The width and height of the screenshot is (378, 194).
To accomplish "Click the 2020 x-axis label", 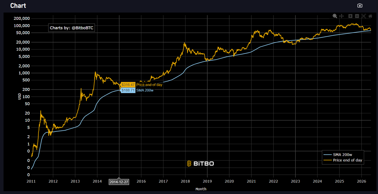I will coord(229,181).
